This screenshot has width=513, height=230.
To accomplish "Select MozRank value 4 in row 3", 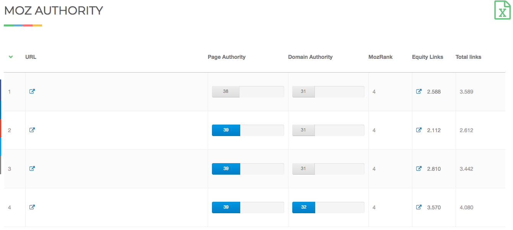I will pos(374,169).
